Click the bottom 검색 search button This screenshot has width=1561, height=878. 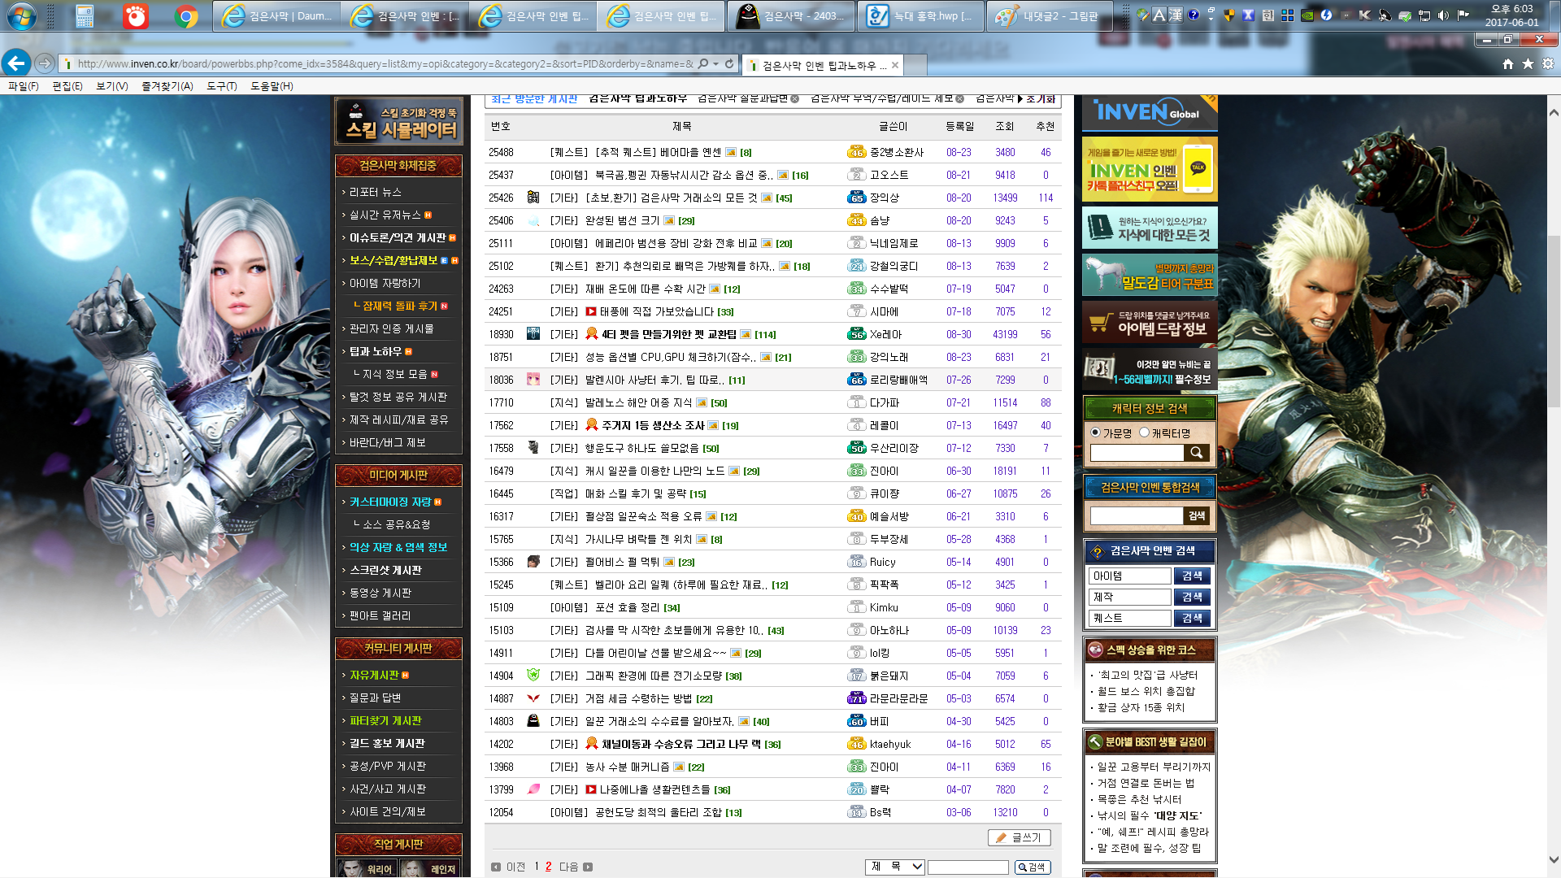tap(1031, 867)
